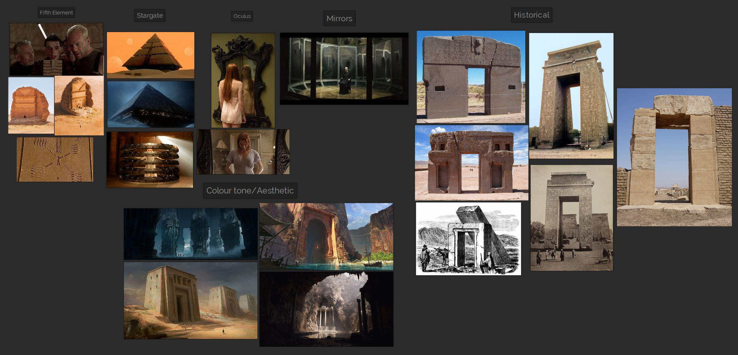
Task: Click the sandstone doorway beside brick wall
Action: pyautogui.click(x=674, y=157)
